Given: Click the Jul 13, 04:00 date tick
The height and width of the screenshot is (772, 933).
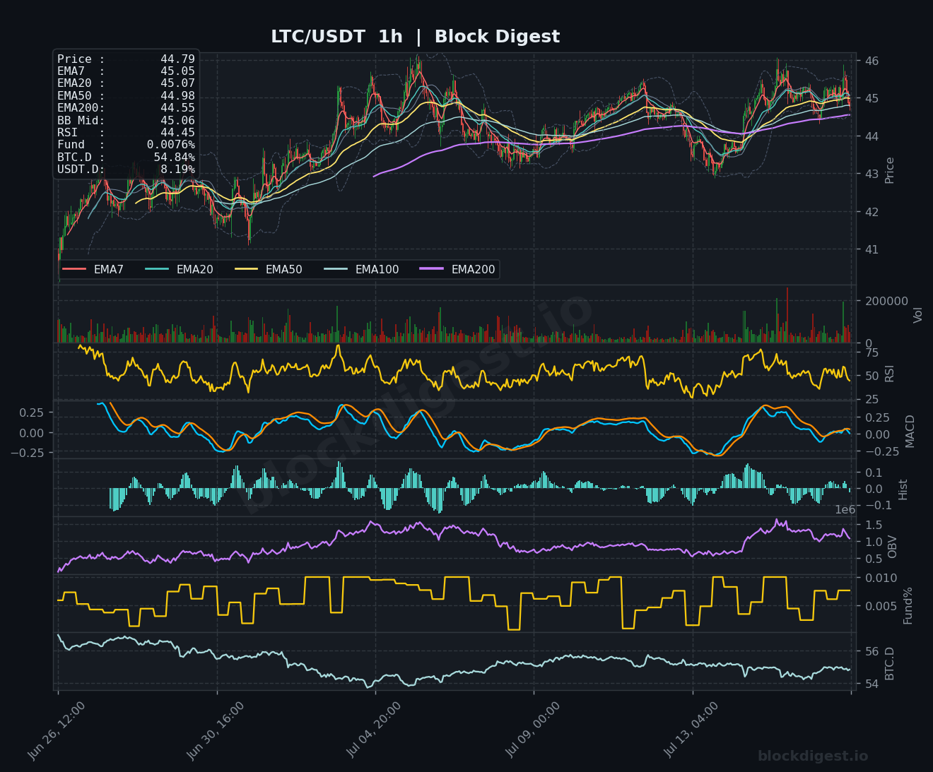Looking at the screenshot, I should 692,730.
